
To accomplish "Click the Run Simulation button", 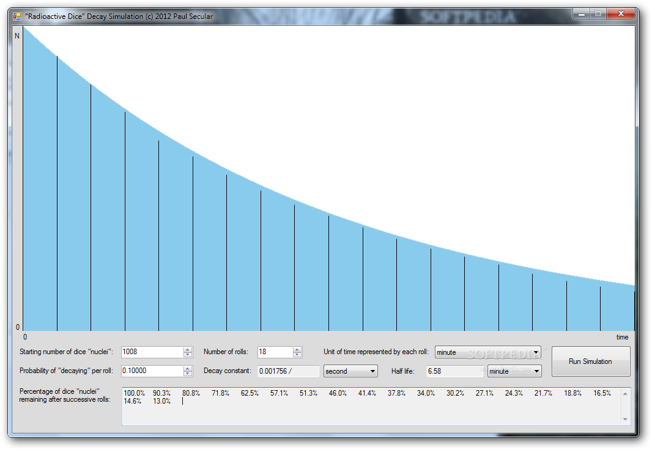I will pos(591,361).
